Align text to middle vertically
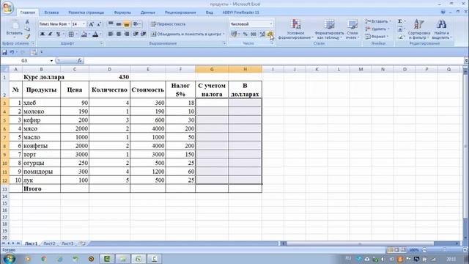 pos(119,24)
